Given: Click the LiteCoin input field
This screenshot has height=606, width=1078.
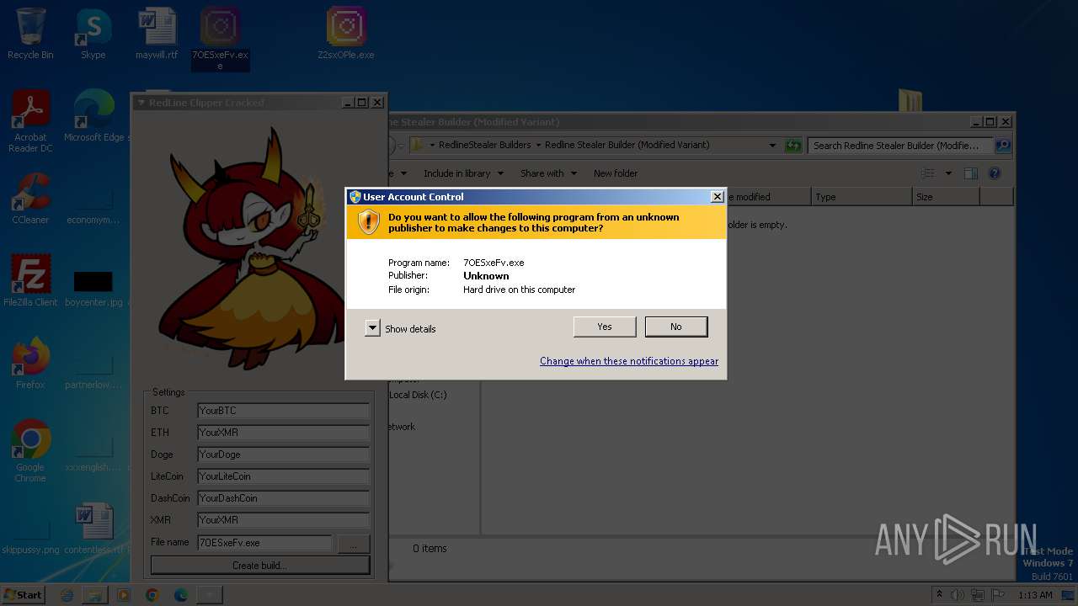Looking at the screenshot, I should 283,476.
